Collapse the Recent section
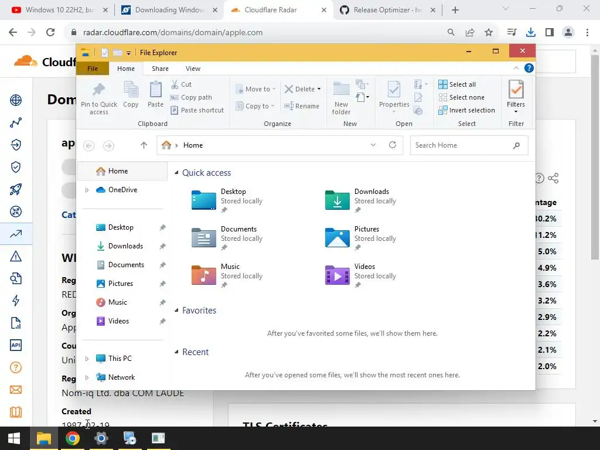 (x=176, y=352)
